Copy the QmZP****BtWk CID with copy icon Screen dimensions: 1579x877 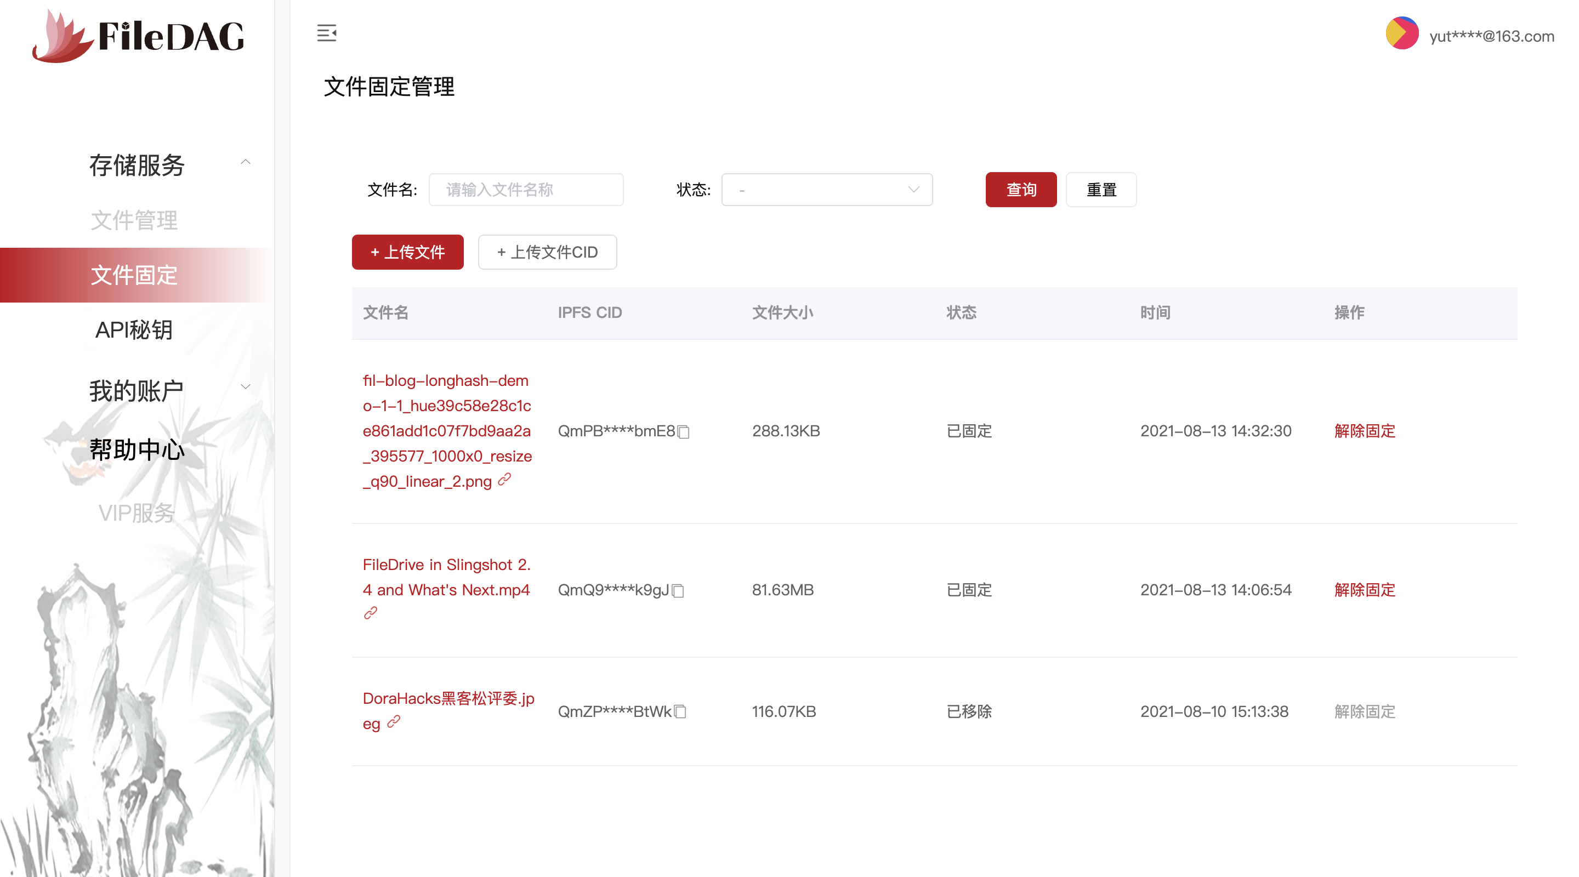(680, 711)
